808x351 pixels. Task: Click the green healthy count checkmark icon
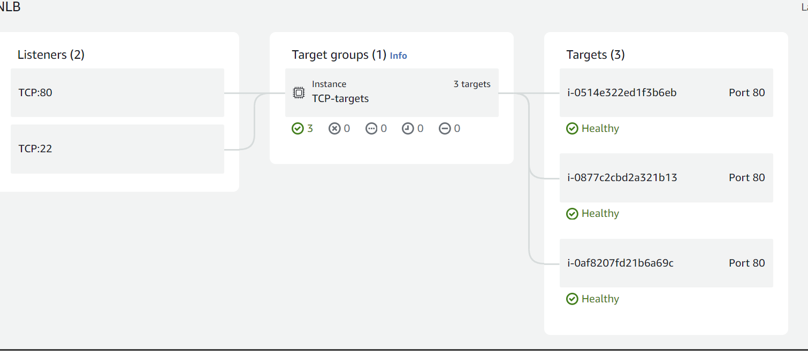[298, 129]
